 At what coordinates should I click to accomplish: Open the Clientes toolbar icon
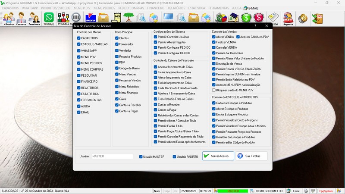click(x=9, y=19)
